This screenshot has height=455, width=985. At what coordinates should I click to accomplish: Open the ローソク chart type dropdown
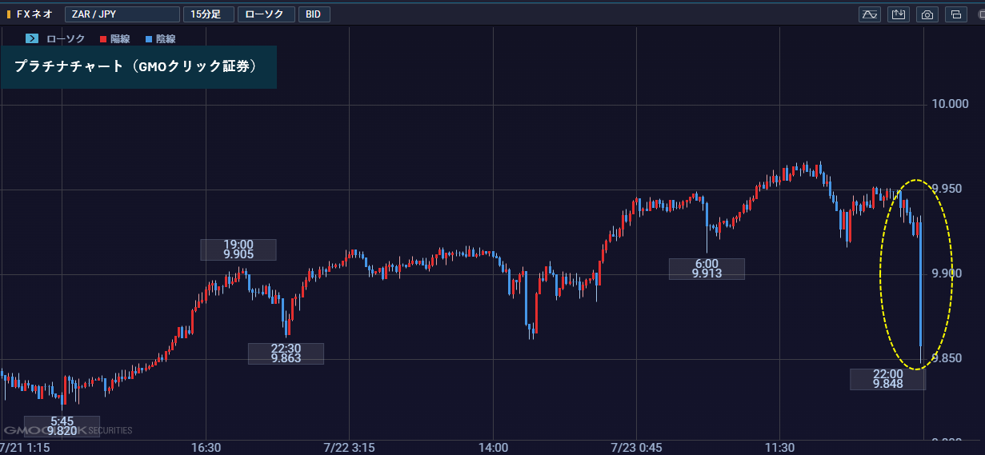click(266, 14)
